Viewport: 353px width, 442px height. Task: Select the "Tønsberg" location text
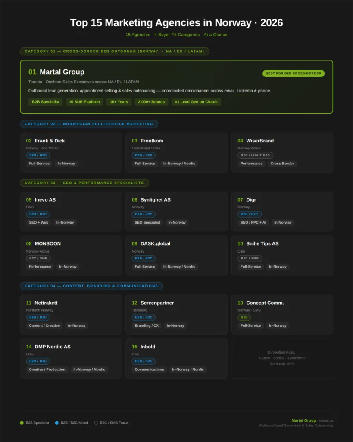tap(139, 310)
